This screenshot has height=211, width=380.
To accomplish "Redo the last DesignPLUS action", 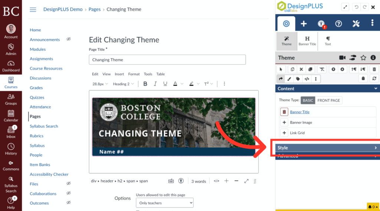I will (364, 7).
